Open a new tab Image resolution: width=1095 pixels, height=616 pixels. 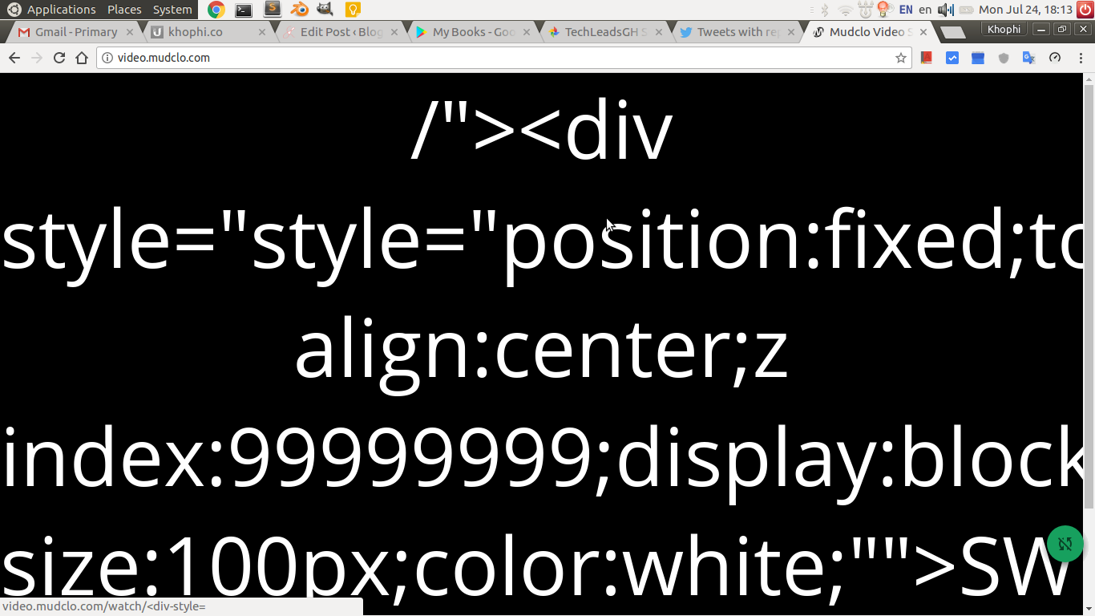[x=952, y=32]
